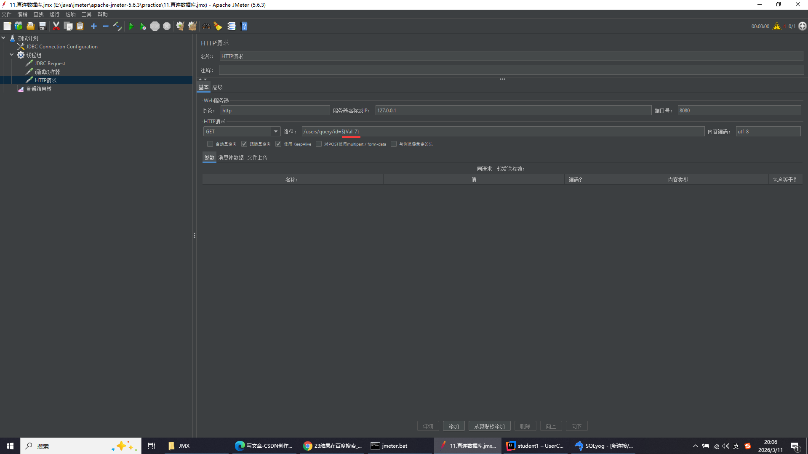This screenshot has width=808, height=454.
Task: Enable multipart / form-data for POST checkbox
Action: pyautogui.click(x=319, y=144)
